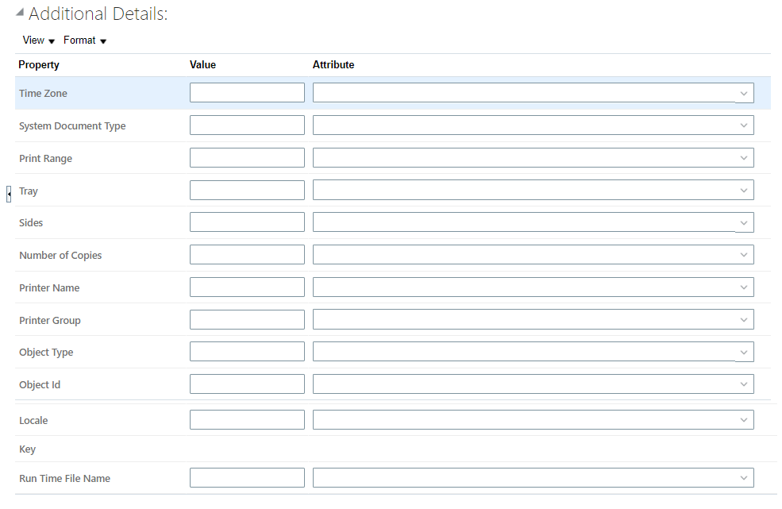Click the Property column header
Screen dimensions: 782x509
(x=39, y=65)
